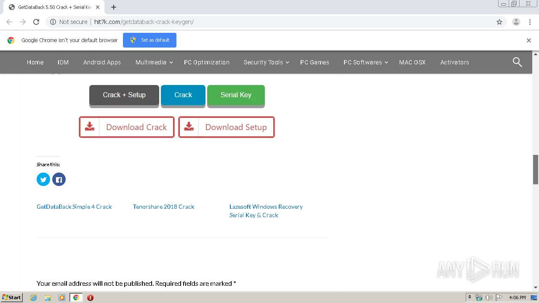Open Tenorshare 2018 Crack link
Image resolution: width=539 pixels, height=303 pixels.
pos(163,207)
